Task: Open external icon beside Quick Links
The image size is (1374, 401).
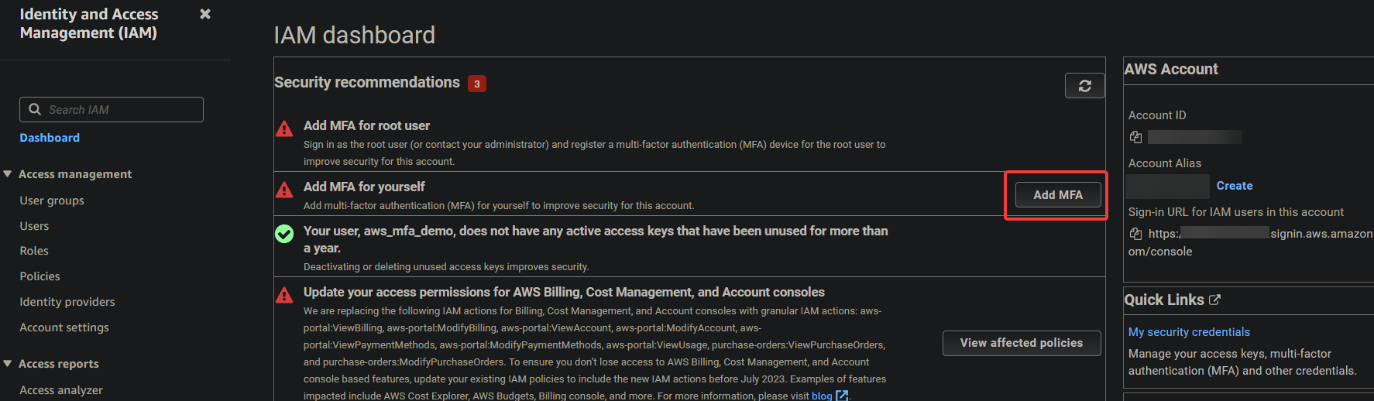Action: pos(1214,300)
